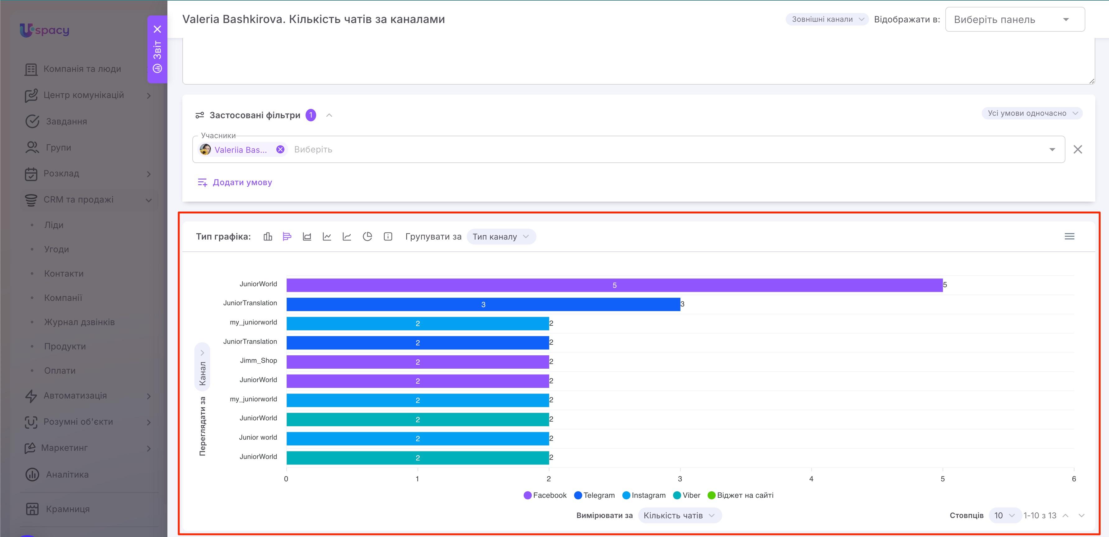Open the Кількість чатів measure dropdown
This screenshot has height=537, width=1109.
click(x=679, y=516)
